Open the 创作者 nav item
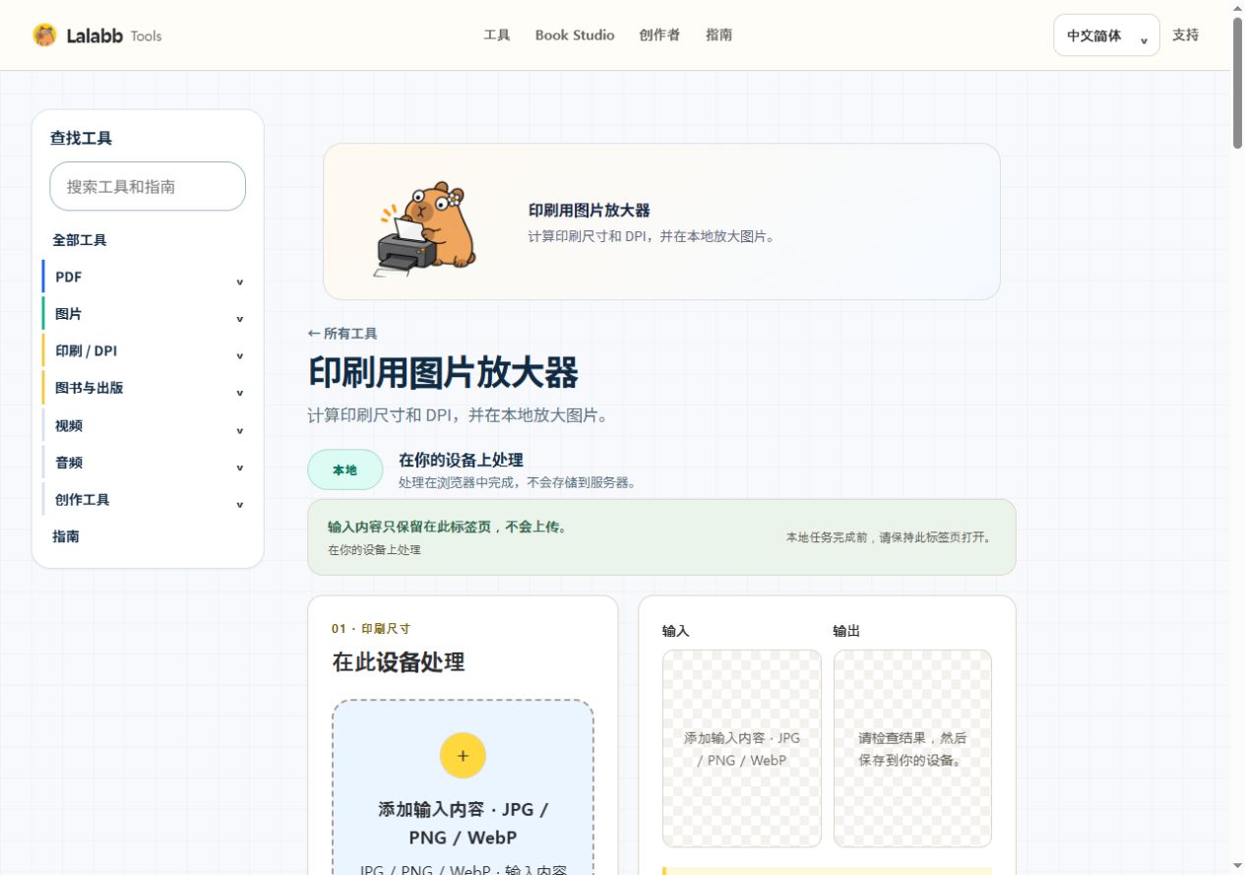 coord(659,35)
